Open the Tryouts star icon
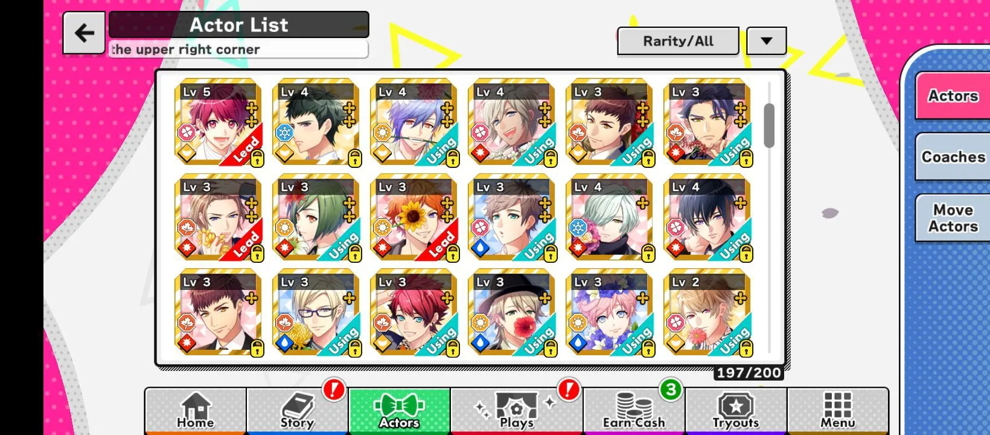This screenshot has width=990, height=435. 736,410
